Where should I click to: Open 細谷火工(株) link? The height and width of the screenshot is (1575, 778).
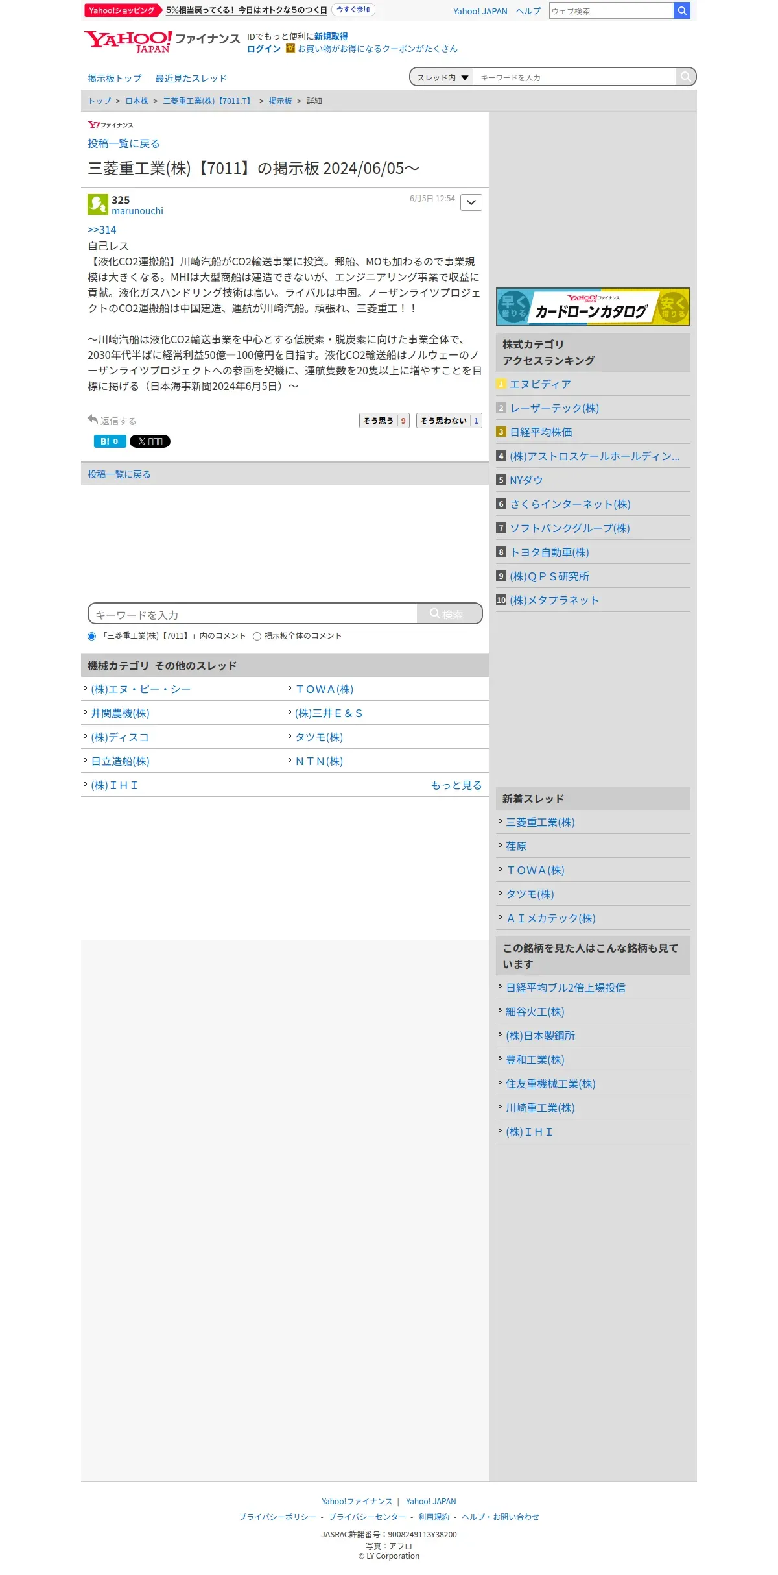point(535,1012)
